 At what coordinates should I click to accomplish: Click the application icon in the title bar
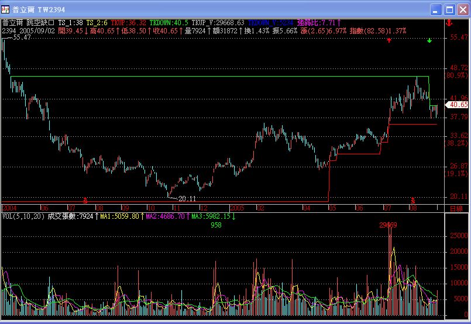click(x=6, y=10)
